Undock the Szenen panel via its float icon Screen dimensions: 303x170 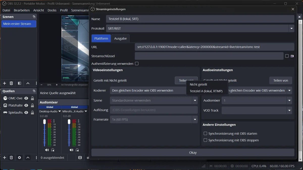click(x=34, y=17)
